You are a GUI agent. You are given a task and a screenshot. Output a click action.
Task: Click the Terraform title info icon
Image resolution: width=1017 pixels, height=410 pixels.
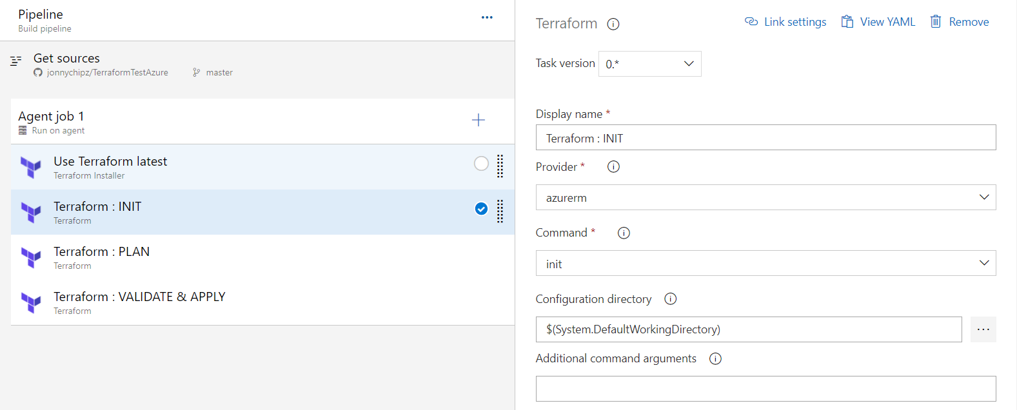pos(613,24)
